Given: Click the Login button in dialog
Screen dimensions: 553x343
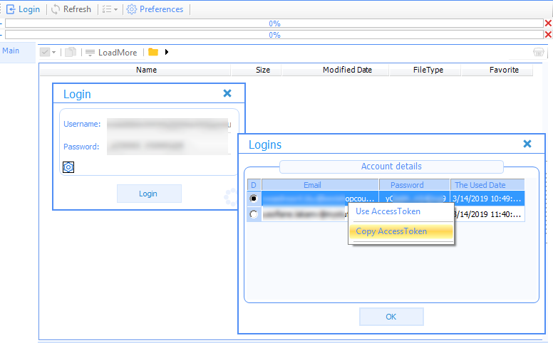Looking at the screenshot, I should pyautogui.click(x=149, y=194).
